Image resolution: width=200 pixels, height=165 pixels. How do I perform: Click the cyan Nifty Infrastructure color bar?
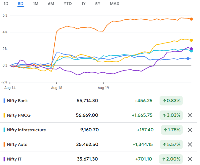(4, 130)
